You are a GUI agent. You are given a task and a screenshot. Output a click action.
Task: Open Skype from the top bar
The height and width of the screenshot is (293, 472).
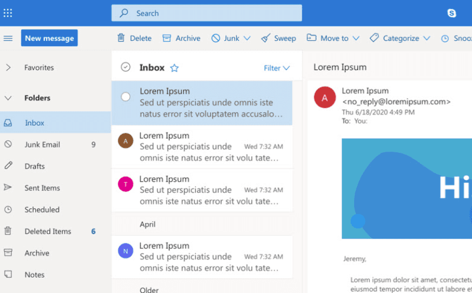click(x=451, y=13)
